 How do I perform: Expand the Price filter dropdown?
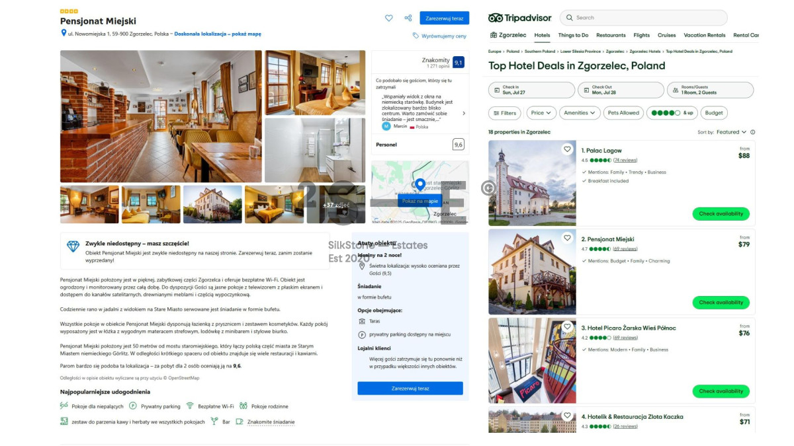[541, 113]
